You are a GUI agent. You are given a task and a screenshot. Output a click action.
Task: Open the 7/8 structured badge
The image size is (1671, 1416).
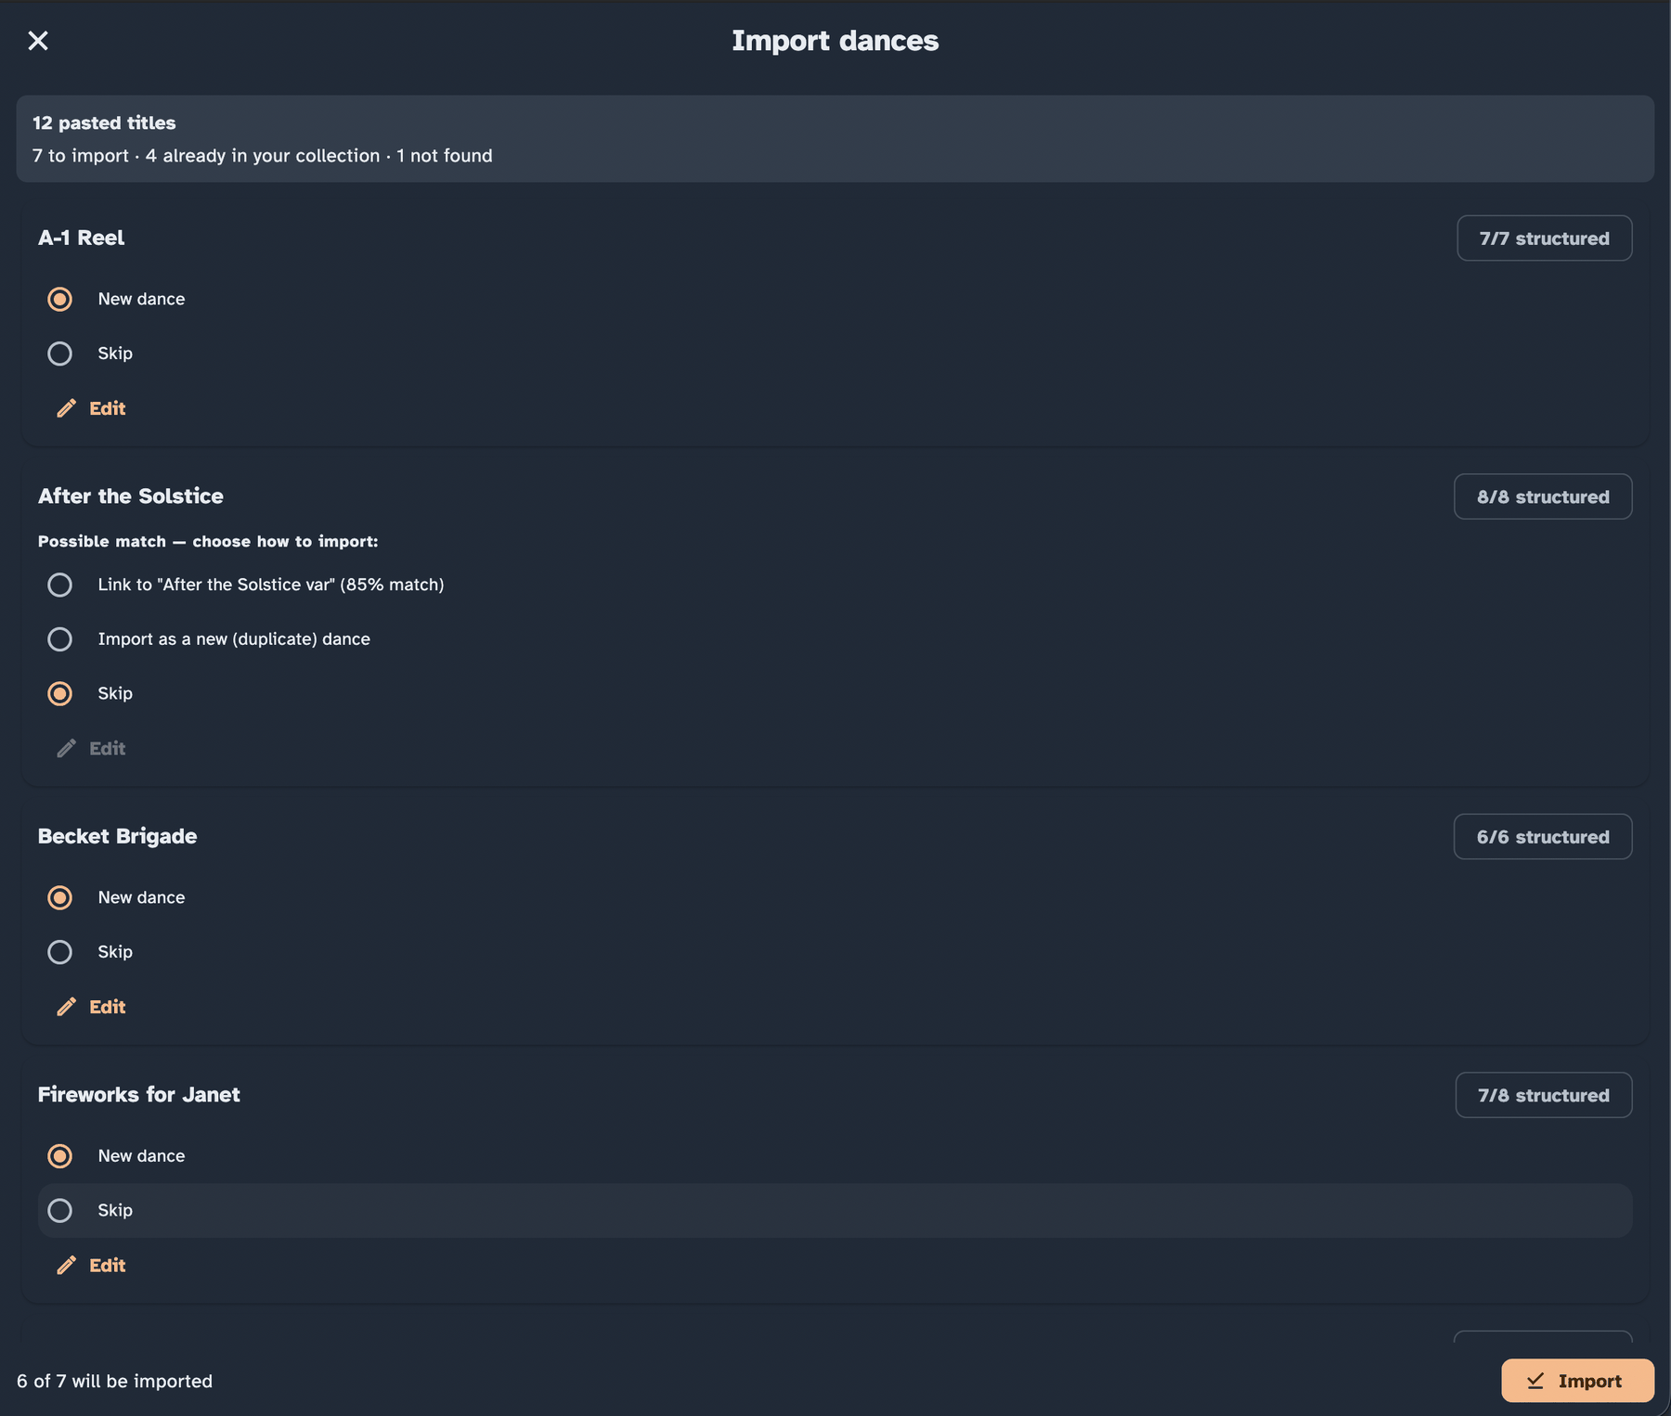click(x=1544, y=1095)
